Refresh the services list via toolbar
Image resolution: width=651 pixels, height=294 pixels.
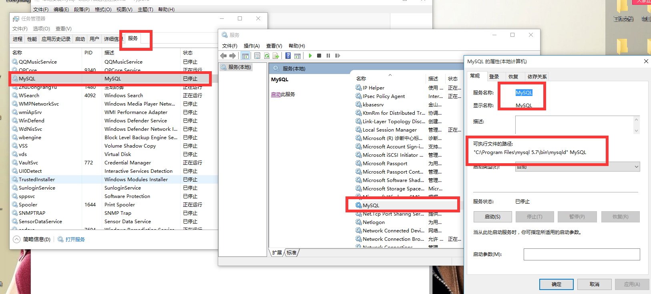pos(267,56)
